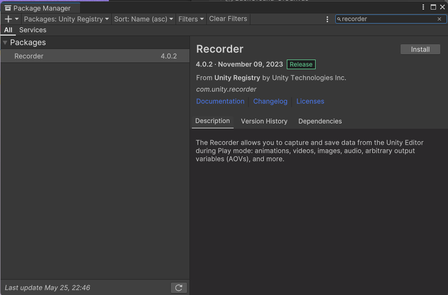Click the Release tag badge
Screen dimensions: 448x295
pyautogui.click(x=301, y=64)
